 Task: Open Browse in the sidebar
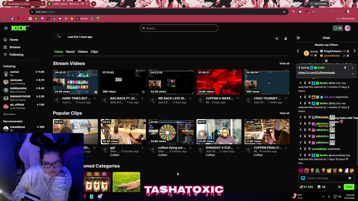(15, 47)
